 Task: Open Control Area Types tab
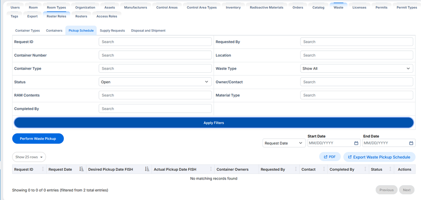202,7
